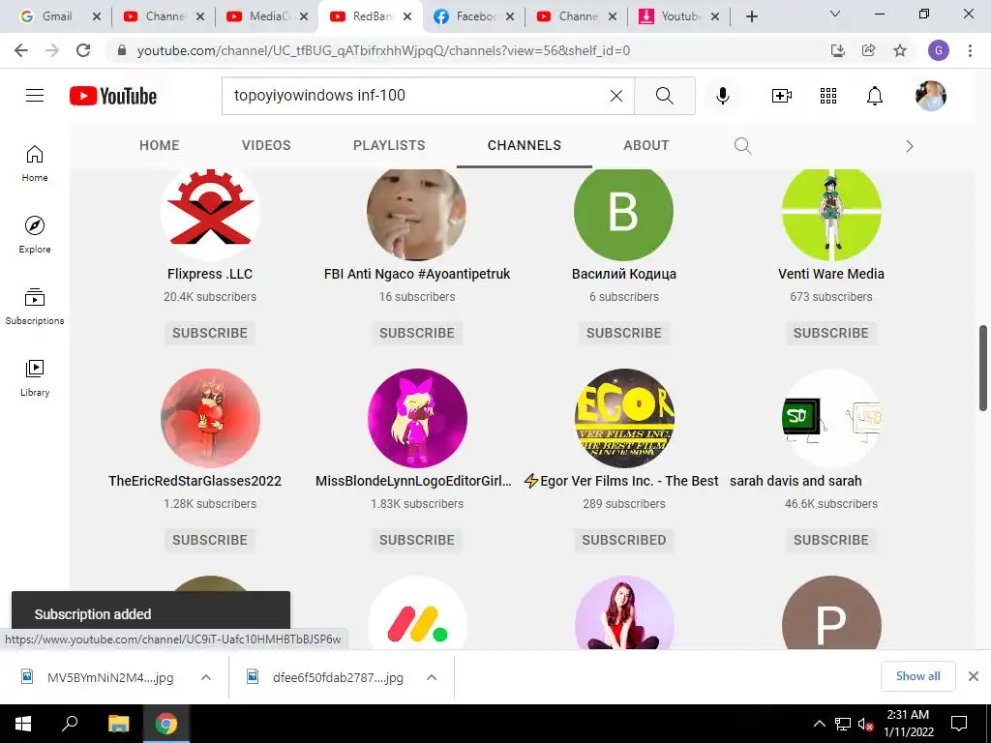Viewport: 991px width, 743px height.
Task: Go back with the browser back arrow
Action: coord(21,50)
